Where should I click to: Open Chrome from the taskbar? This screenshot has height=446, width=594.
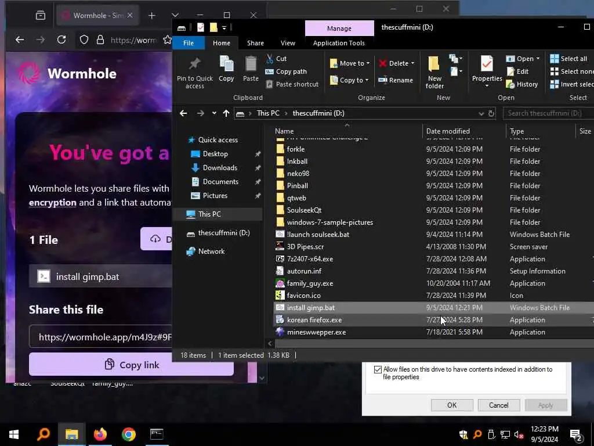pos(128,434)
